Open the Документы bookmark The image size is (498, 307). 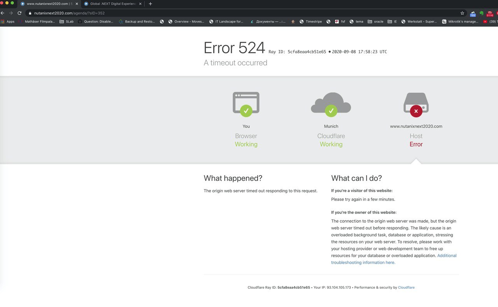coord(268,21)
